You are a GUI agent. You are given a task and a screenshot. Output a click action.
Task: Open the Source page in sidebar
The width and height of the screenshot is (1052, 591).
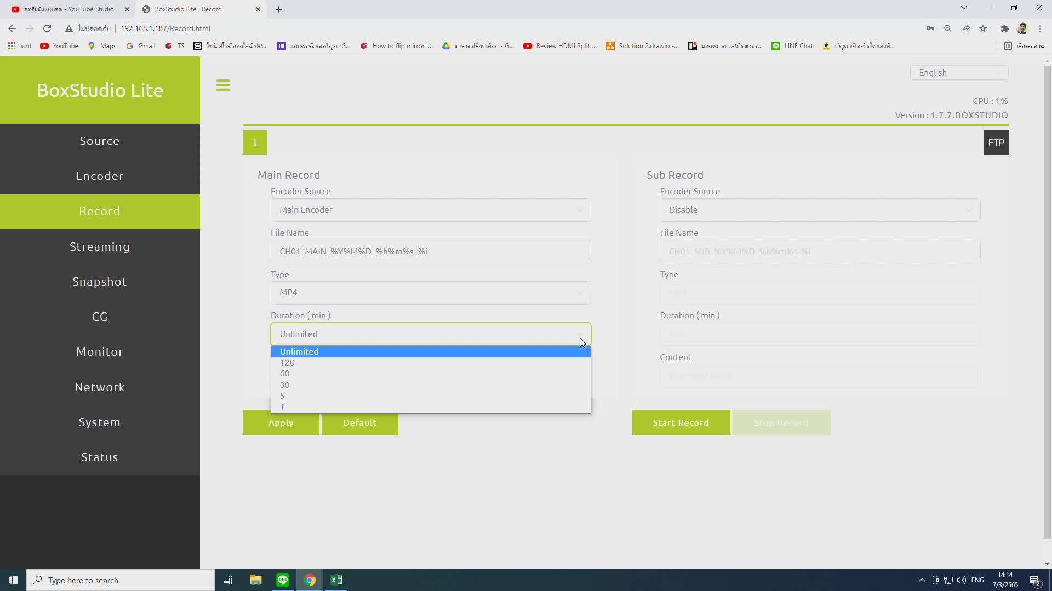pyautogui.click(x=100, y=141)
